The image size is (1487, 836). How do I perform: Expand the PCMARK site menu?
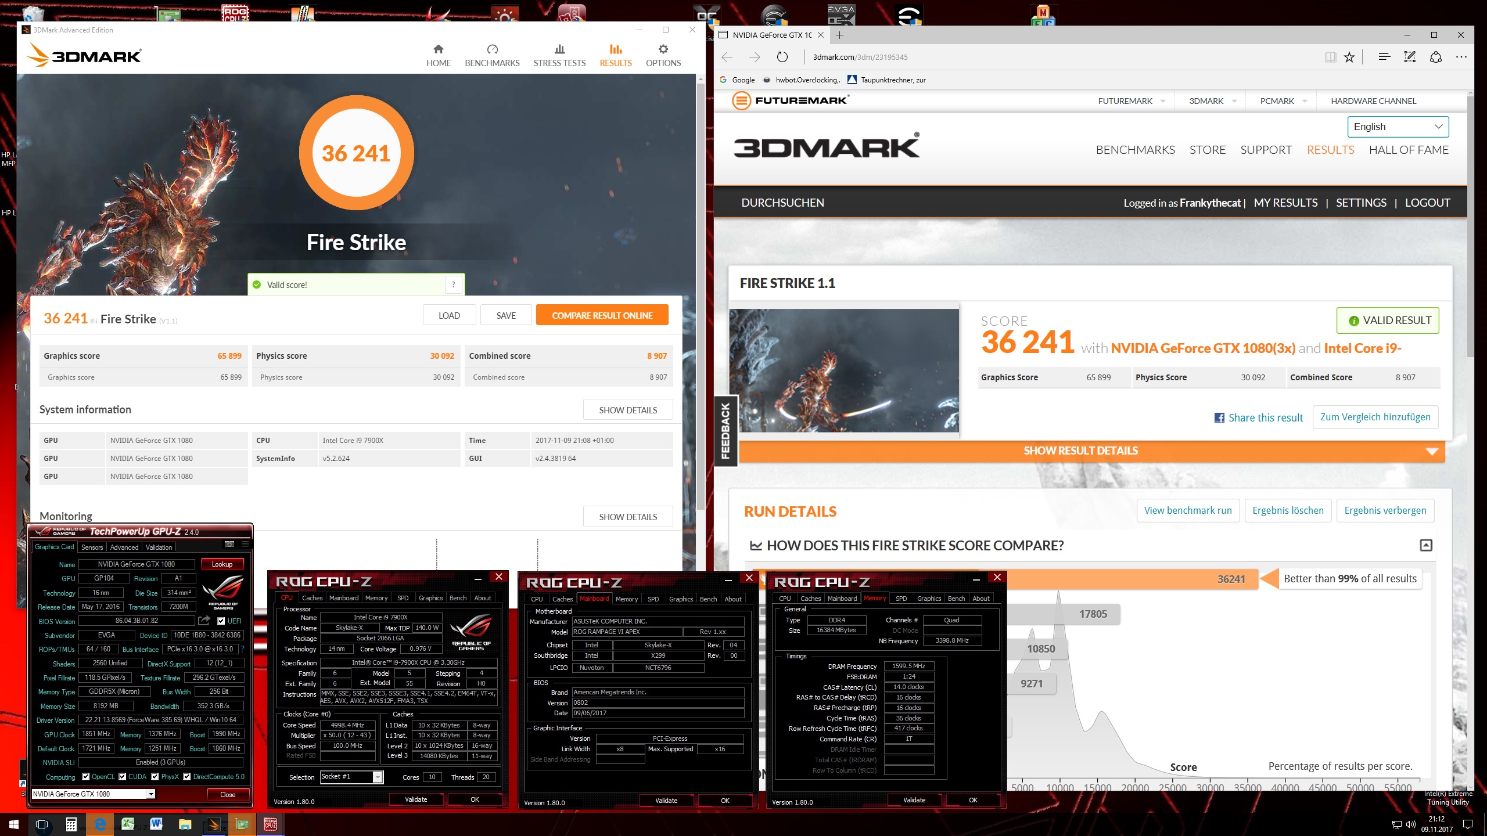click(x=1283, y=101)
